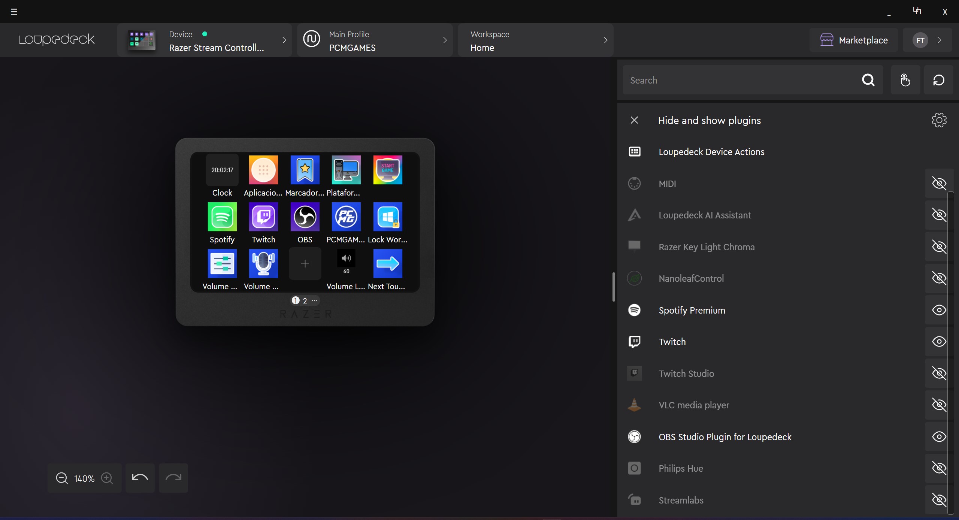959x520 pixels.
Task: Click the Razer device thumbnail
Action: click(142, 40)
